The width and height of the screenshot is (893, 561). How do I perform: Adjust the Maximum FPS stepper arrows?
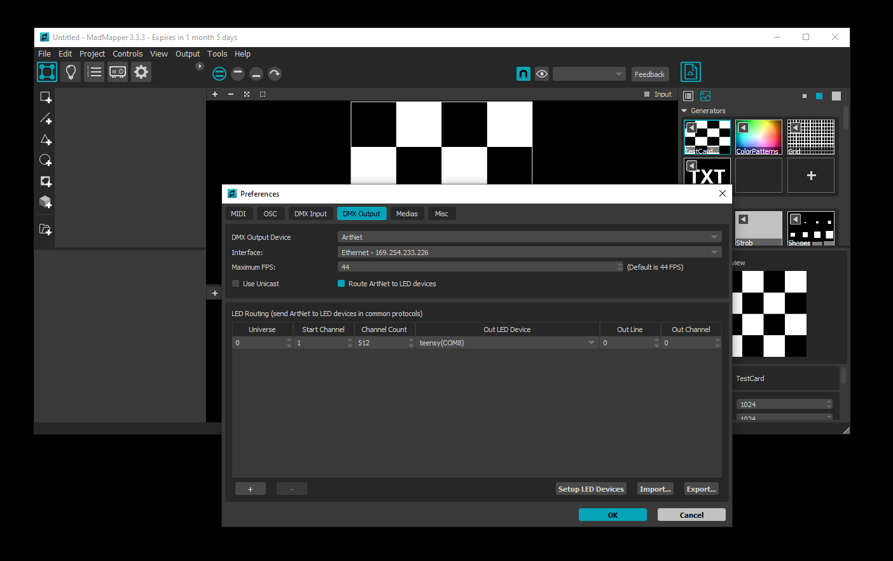[620, 267]
